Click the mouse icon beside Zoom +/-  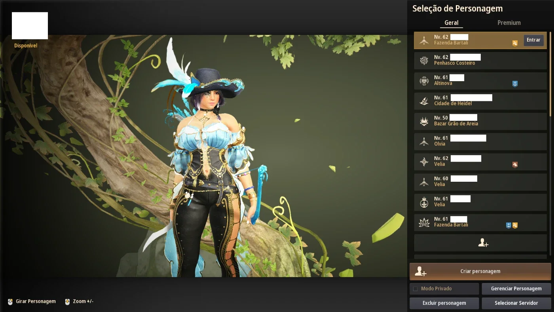pyautogui.click(x=67, y=302)
